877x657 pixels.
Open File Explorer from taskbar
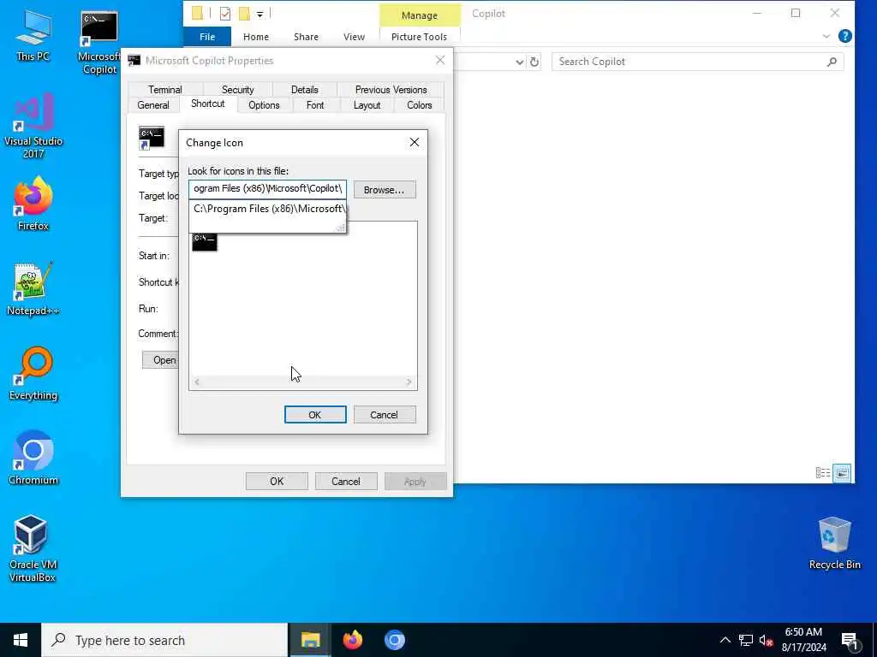[x=310, y=640]
